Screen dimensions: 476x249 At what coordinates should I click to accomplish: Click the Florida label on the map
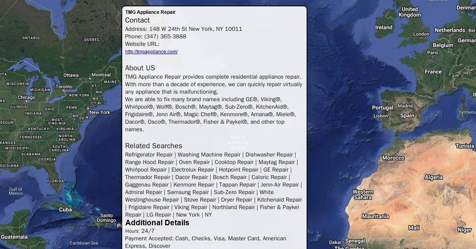56,181
